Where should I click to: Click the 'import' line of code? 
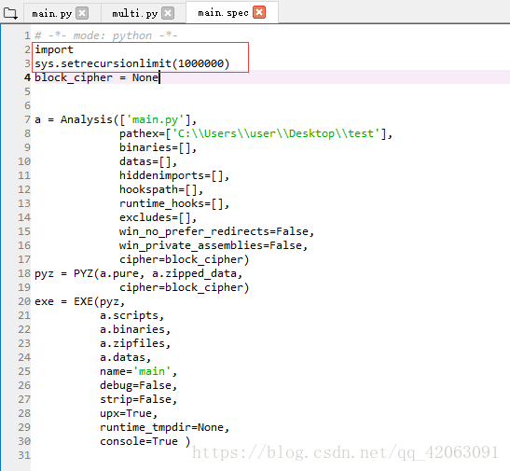(54, 49)
